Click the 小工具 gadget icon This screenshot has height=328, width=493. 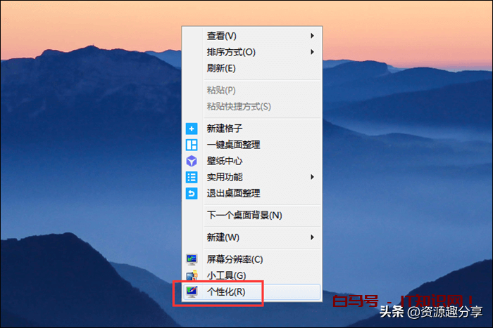tap(192, 275)
